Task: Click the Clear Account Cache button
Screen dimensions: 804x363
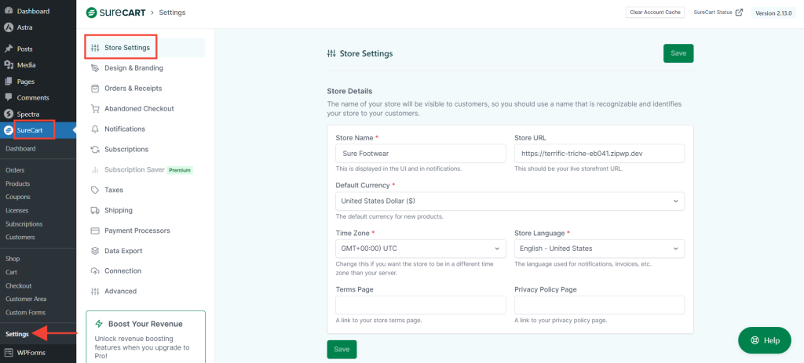Action: 655,13
